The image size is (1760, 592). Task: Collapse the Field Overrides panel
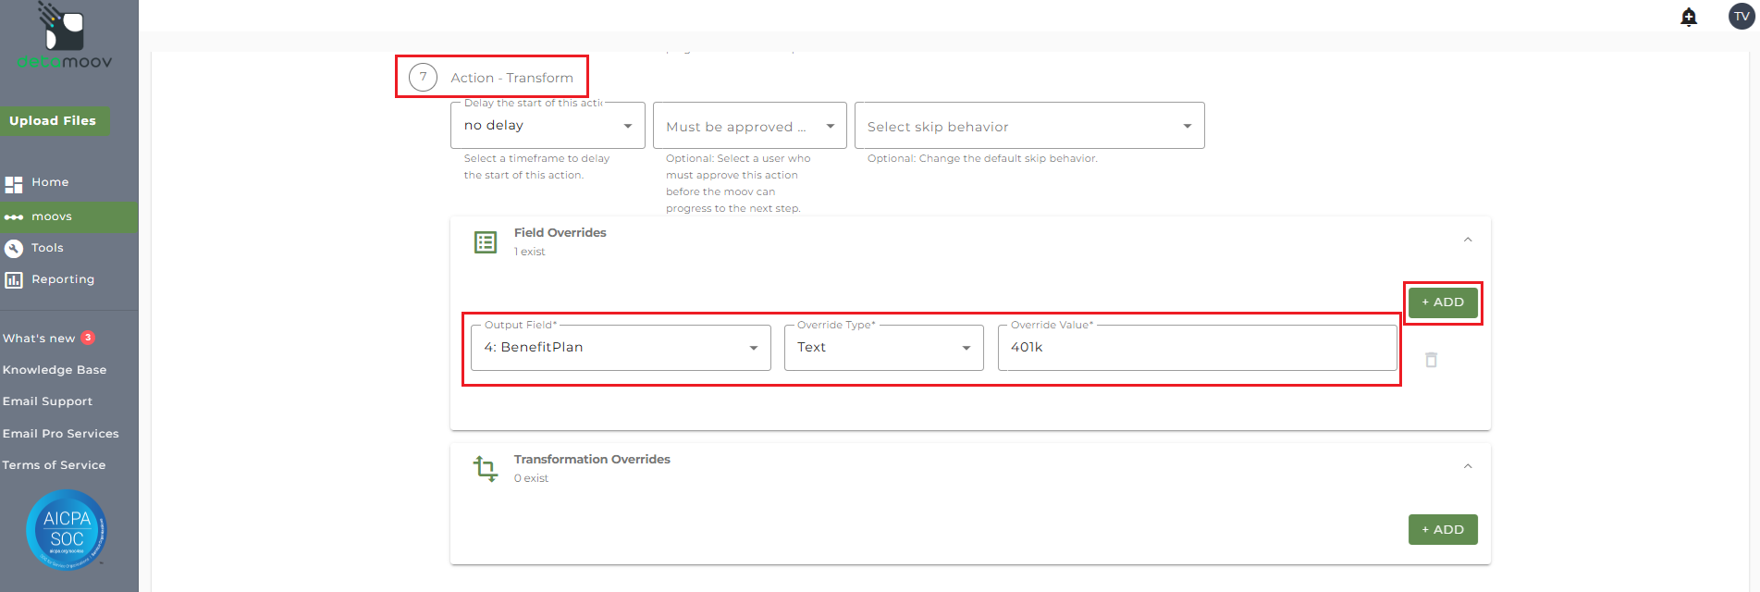pos(1468,240)
